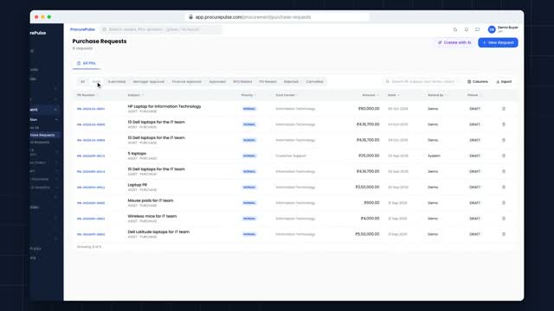The width and height of the screenshot is (554, 311).
Task: Sort by Priority column header
Action: pyautogui.click(x=247, y=95)
